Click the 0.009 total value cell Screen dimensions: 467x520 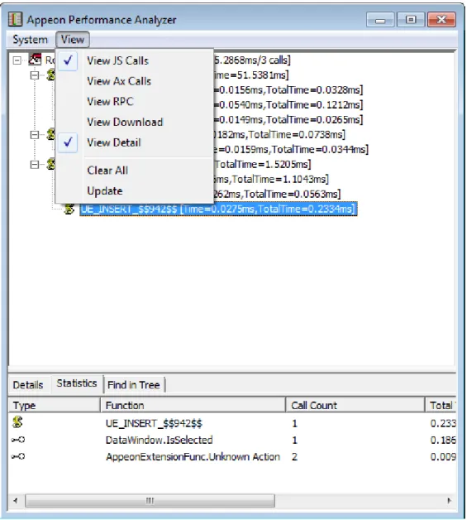(x=443, y=457)
